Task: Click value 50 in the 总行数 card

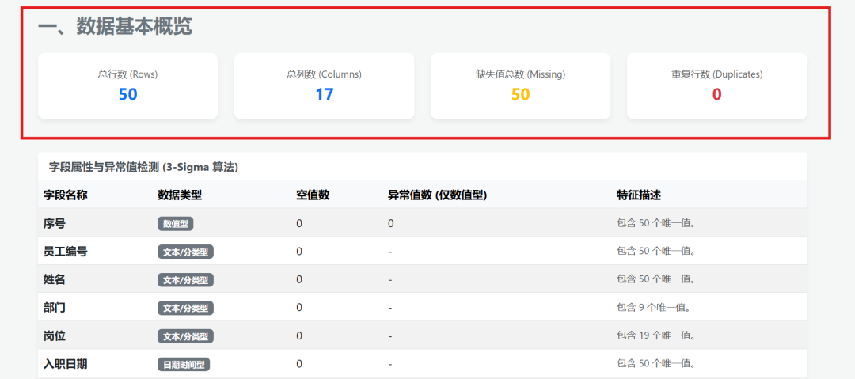Action: click(x=127, y=94)
